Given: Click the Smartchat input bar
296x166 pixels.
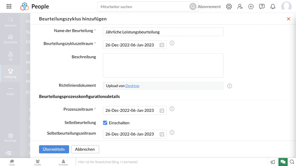Looking at the screenshot, I should click(172, 162).
